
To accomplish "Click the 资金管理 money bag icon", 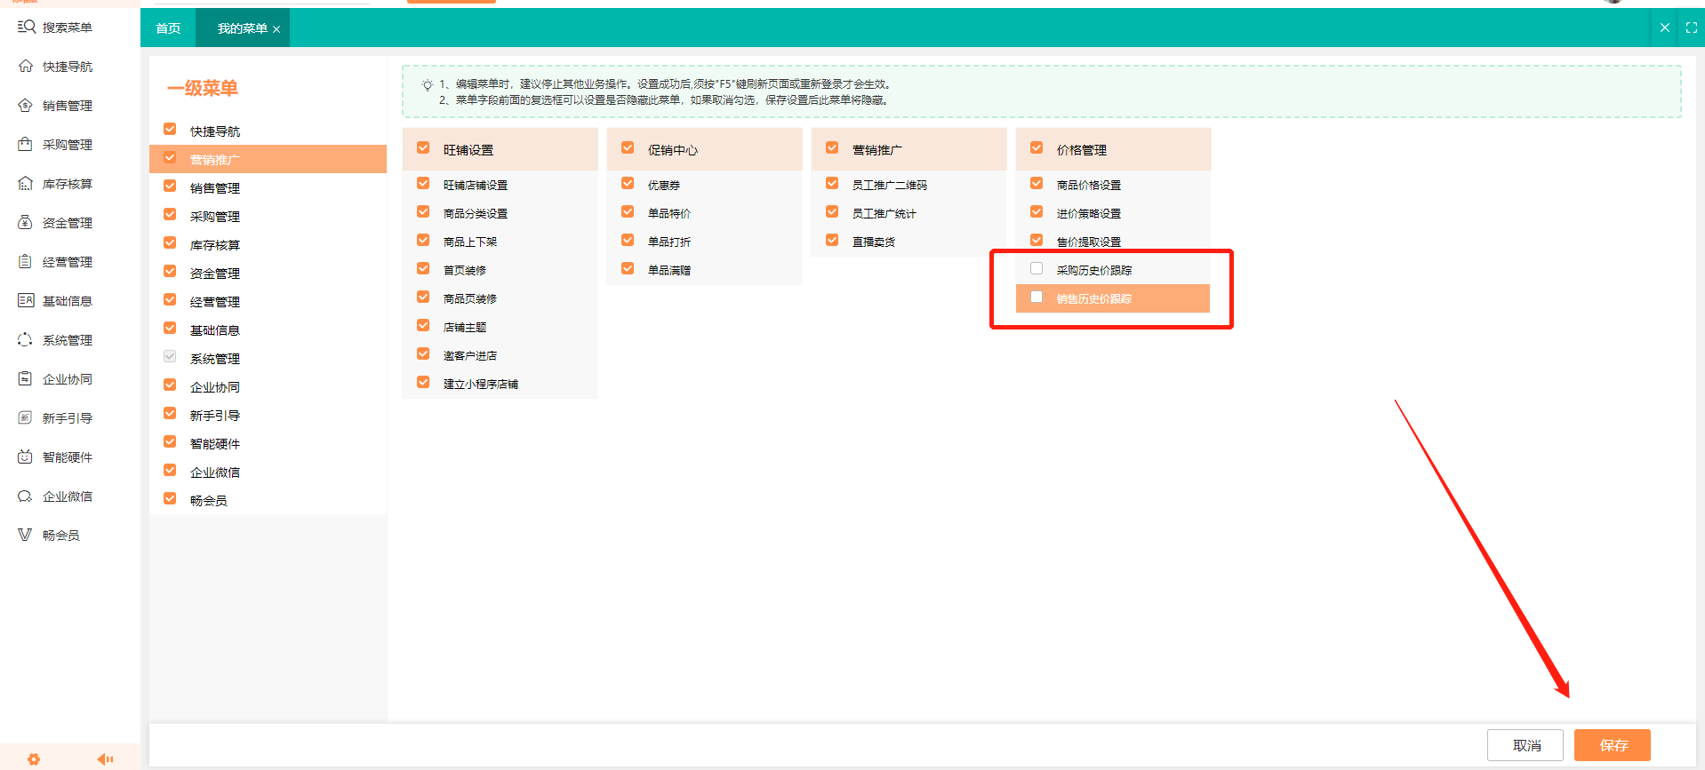I will tap(26, 223).
